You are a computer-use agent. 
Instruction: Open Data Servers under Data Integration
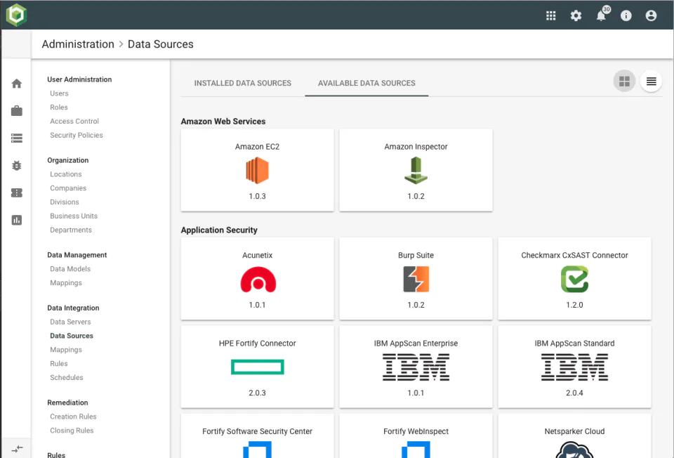(x=70, y=322)
